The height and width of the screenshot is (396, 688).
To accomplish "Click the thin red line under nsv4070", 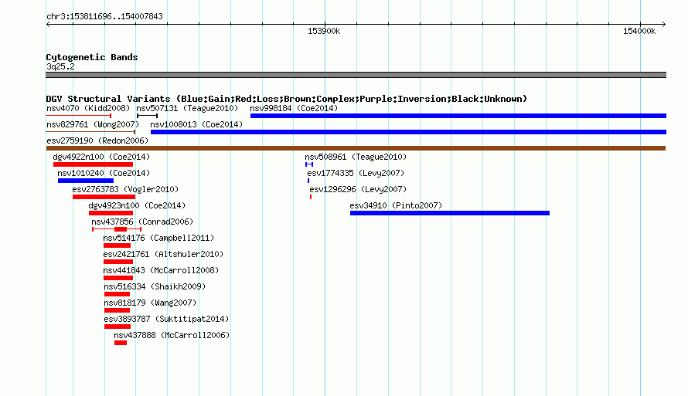I will click(79, 116).
